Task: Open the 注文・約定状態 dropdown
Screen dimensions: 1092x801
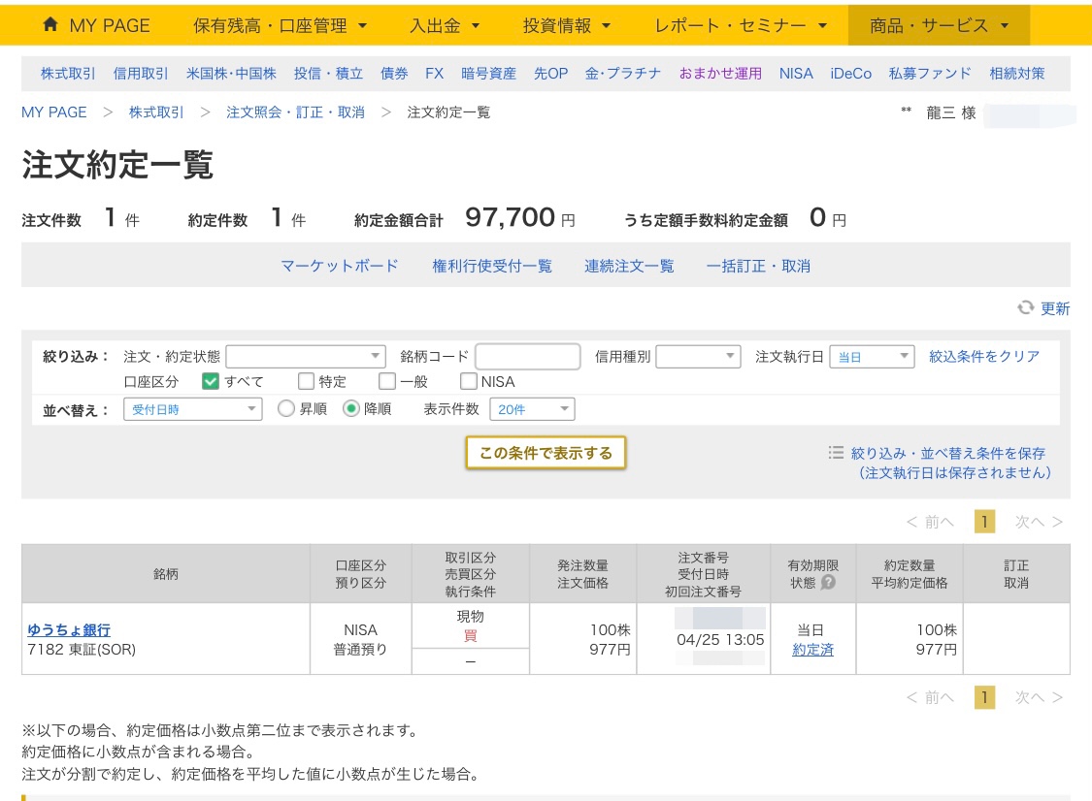Action: click(307, 357)
